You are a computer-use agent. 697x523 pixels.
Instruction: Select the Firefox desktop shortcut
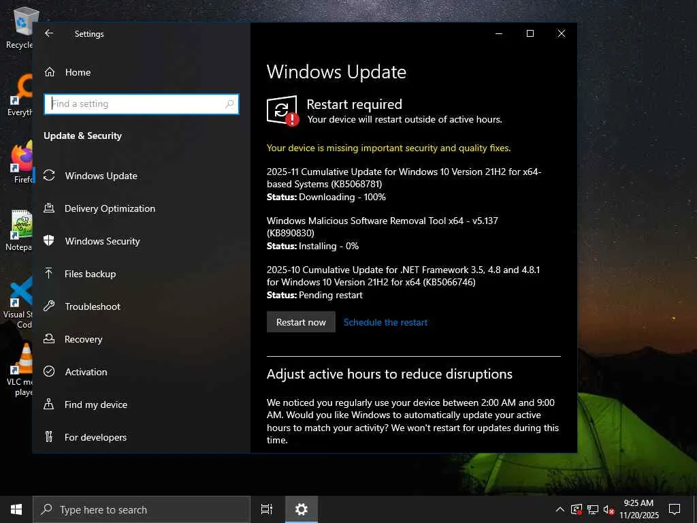pos(20,162)
